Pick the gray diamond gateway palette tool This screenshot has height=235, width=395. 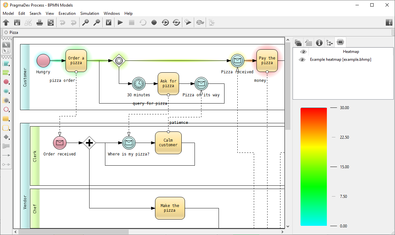pos(6,137)
